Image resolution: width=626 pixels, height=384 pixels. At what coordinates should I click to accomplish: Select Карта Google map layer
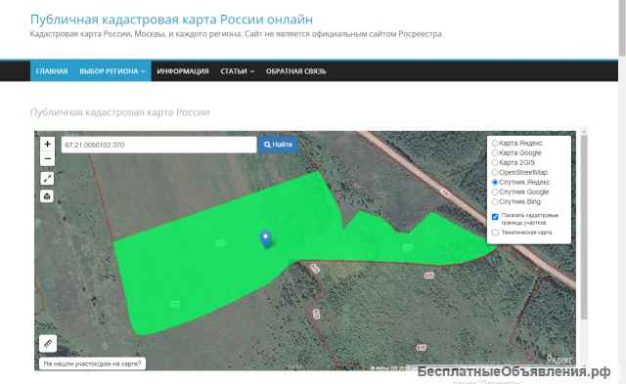[x=495, y=152]
